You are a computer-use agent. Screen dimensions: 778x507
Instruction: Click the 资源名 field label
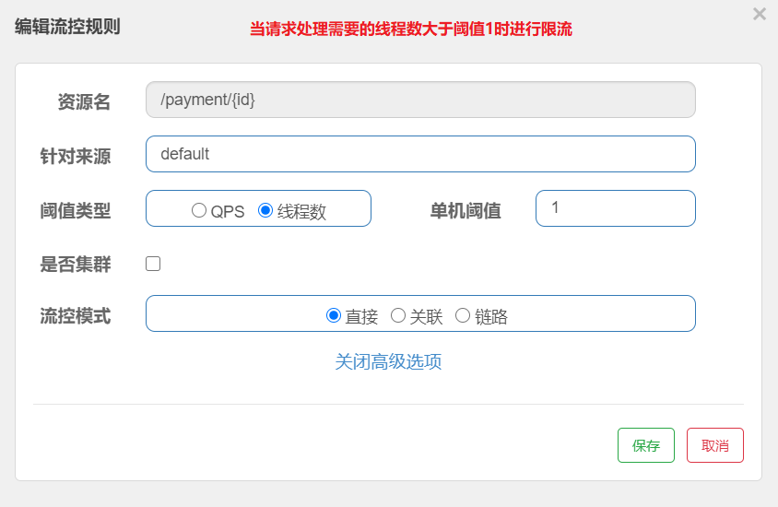point(84,102)
